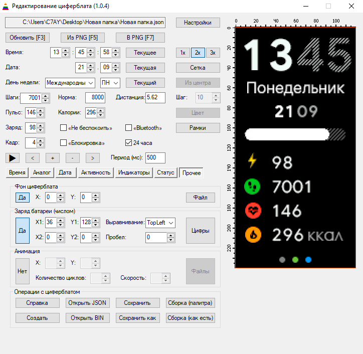This screenshot has height=354, width=363.
Task: Increase the seconds value 58 spinner
Action: click(x=116, y=50)
